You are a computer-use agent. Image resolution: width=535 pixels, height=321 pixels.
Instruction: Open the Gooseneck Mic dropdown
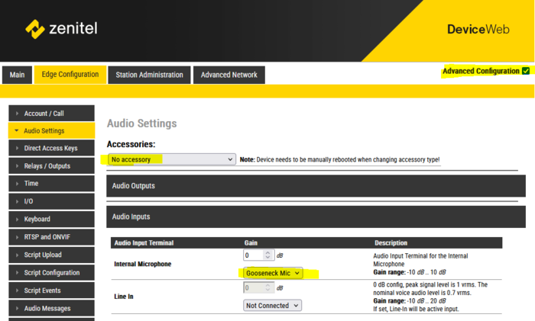(272, 272)
